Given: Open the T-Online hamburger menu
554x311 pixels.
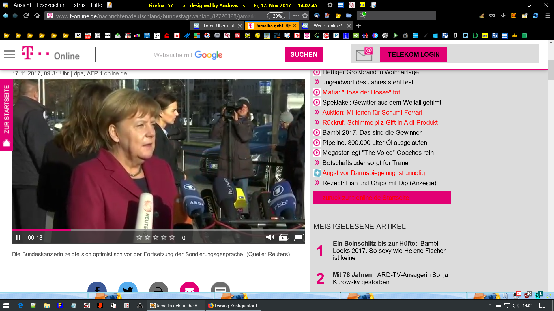Looking at the screenshot, I should coord(10,54).
